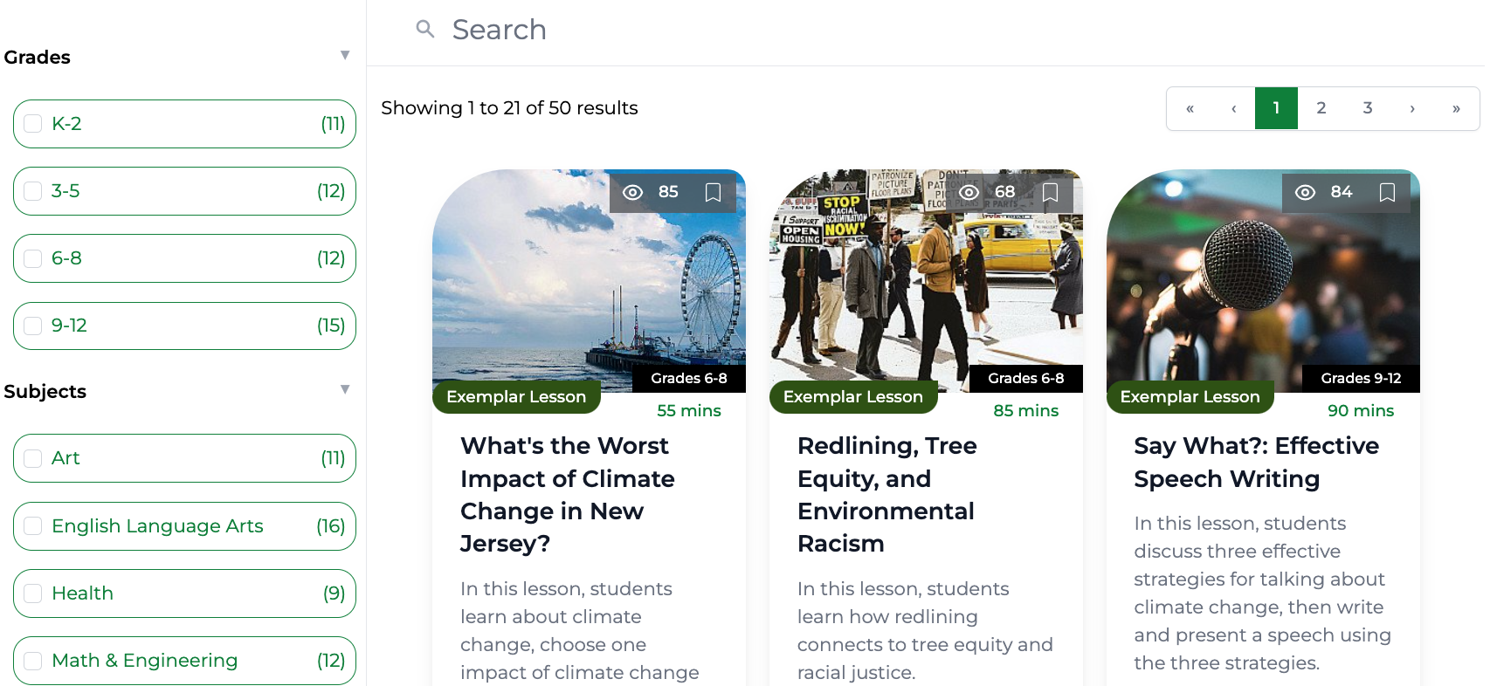Image resolution: width=1490 pixels, height=686 pixels.
Task: Enable the 9-12 grade filter checkbox
Action: [x=33, y=326]
